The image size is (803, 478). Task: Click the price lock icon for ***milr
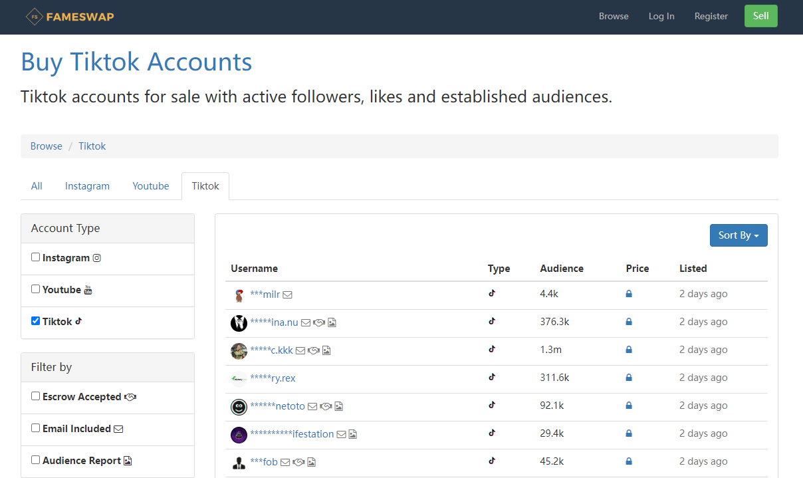[629, 294]
